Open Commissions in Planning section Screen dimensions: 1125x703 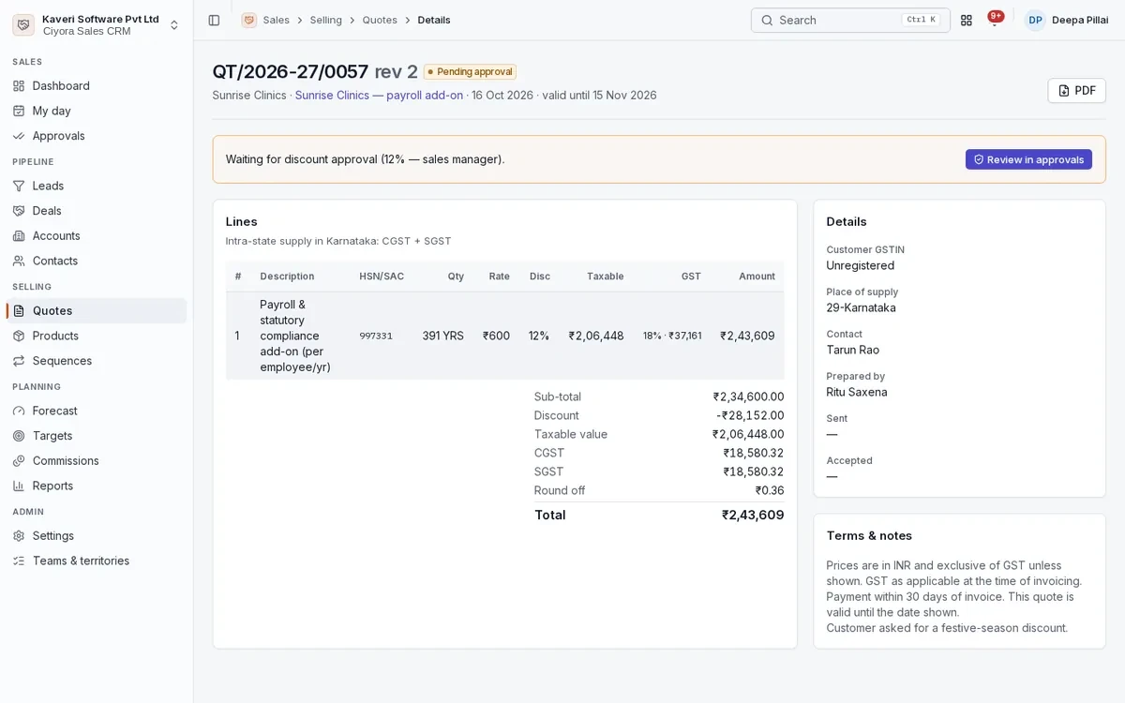pos(97,460)
